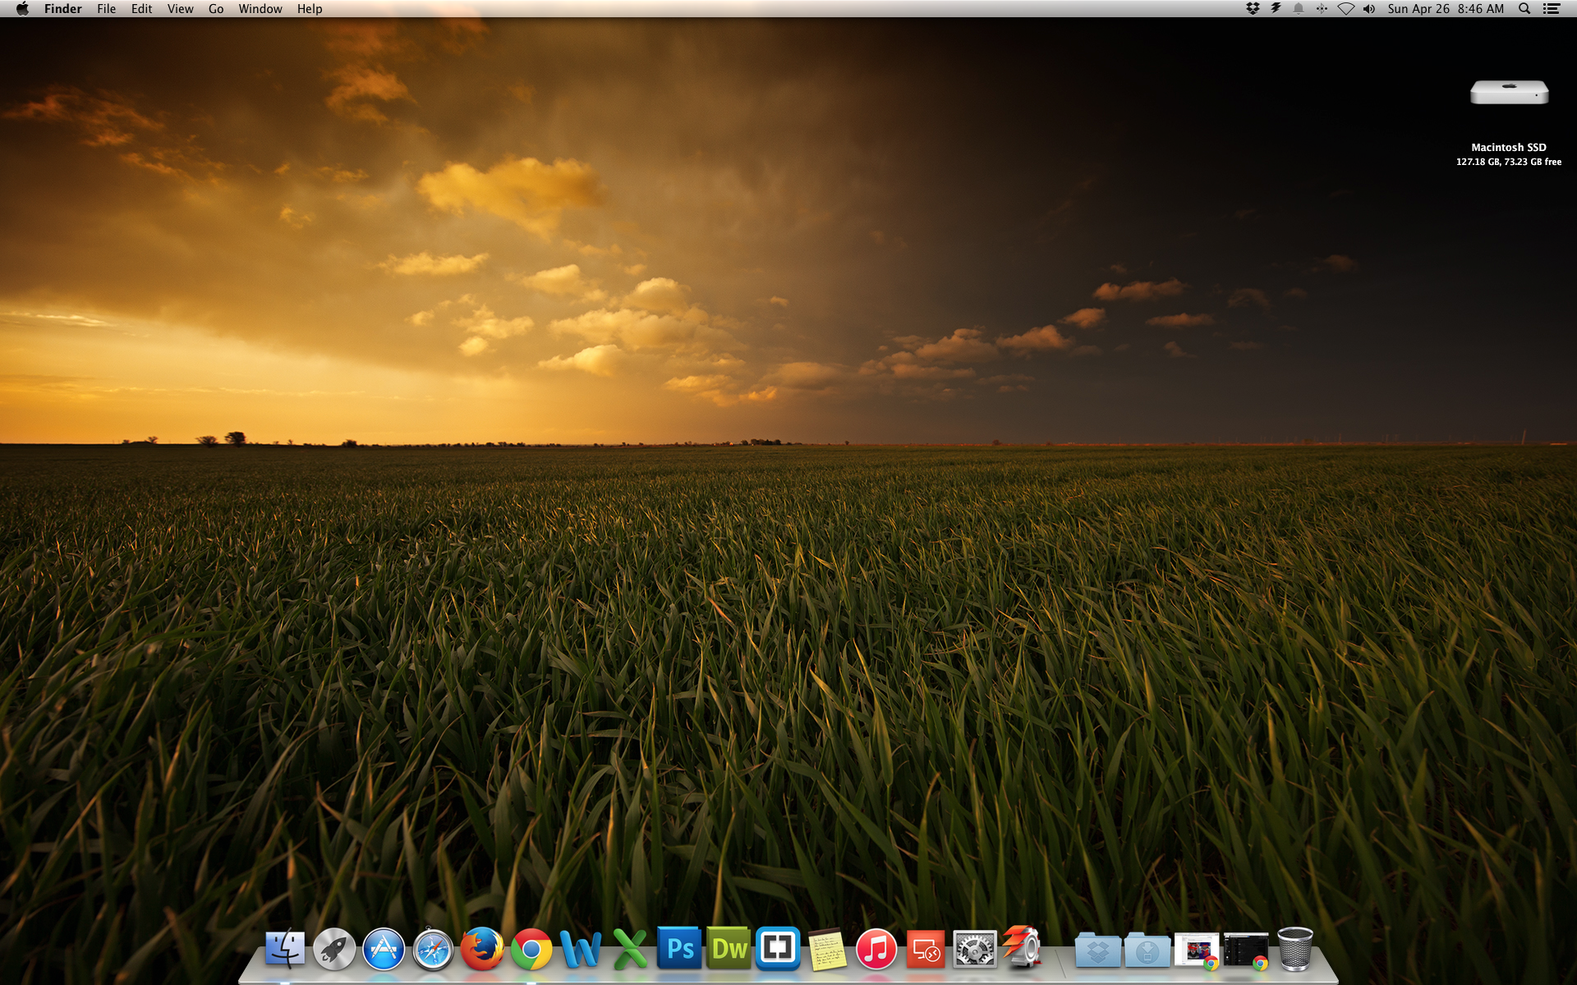1577x985 pixels.
Task: Expand the Downloads folder stack
Action: click(x=1147, y=951)
